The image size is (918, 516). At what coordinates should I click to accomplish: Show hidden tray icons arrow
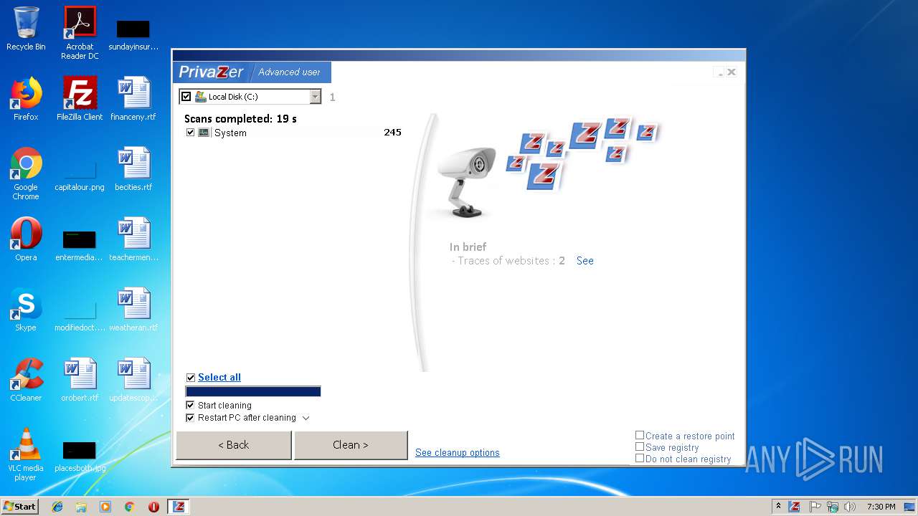(779, 507)
